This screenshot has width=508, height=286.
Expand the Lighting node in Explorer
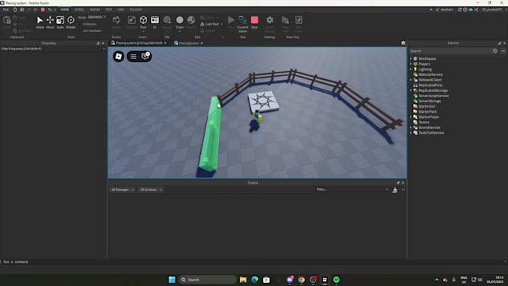(x=411, y=69)
